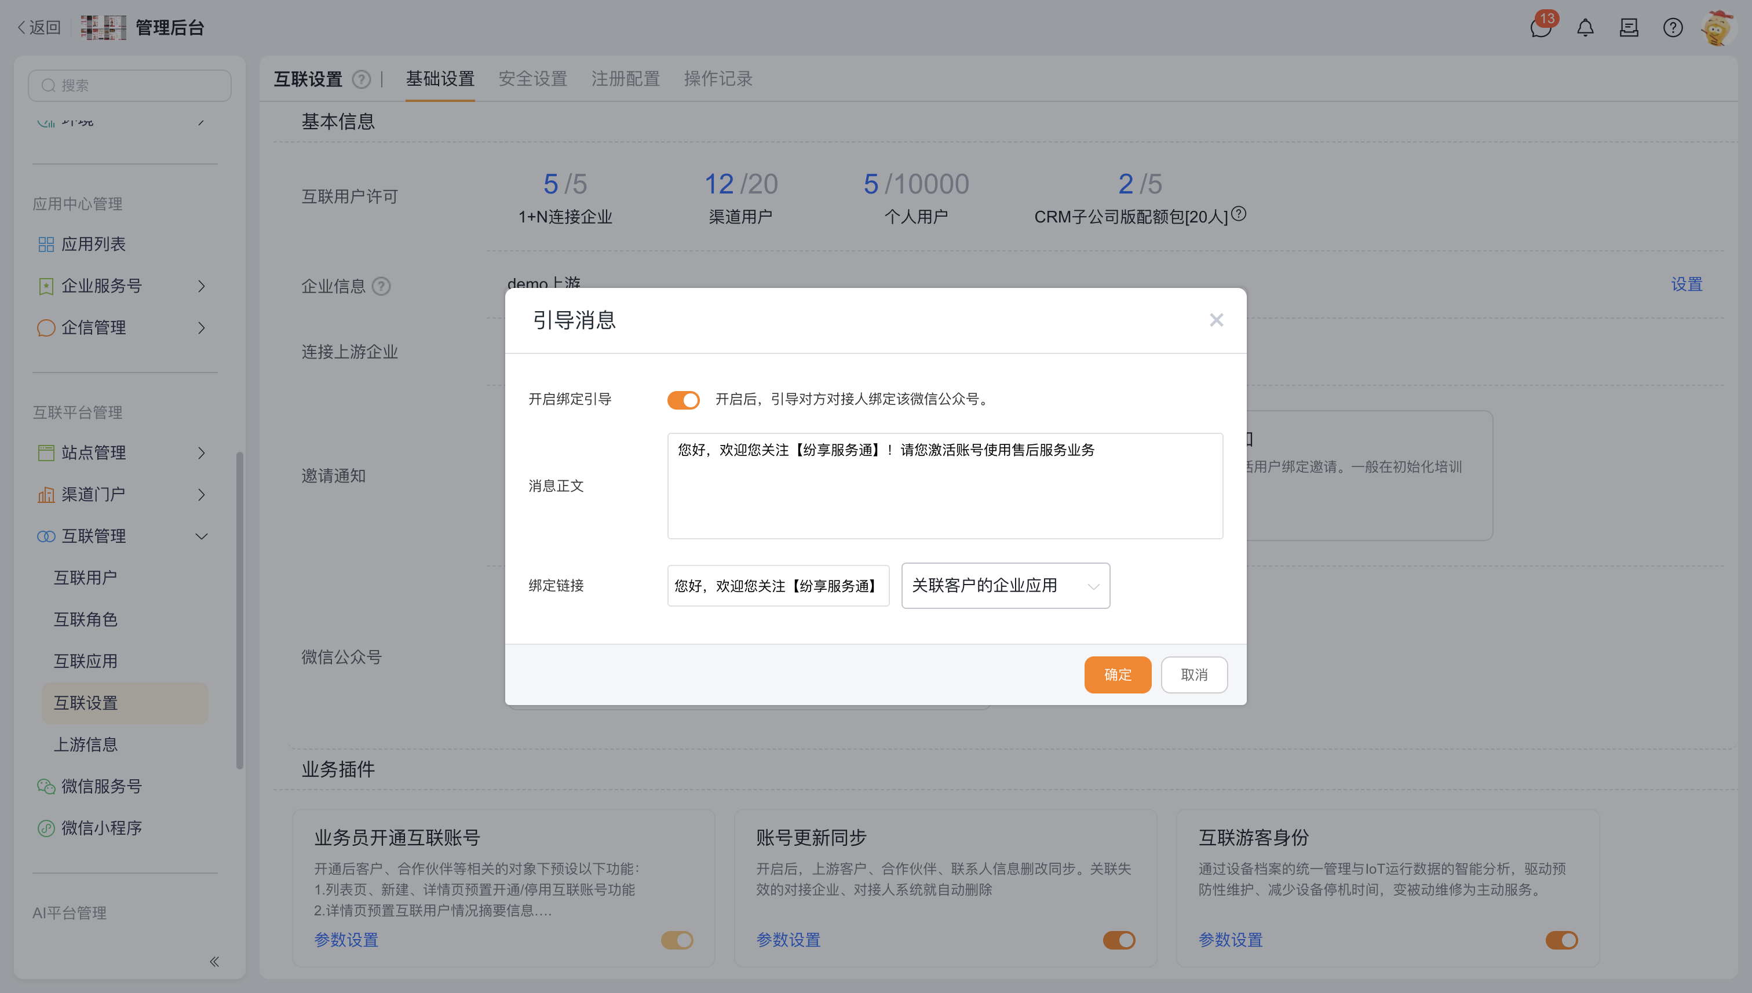Click info icon beside CRM子公司版配额包
1752x993 pixels.
point(1239,213)
